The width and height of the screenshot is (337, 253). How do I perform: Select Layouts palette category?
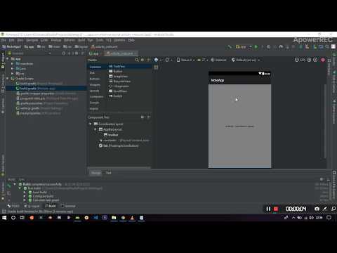(95, 91)
